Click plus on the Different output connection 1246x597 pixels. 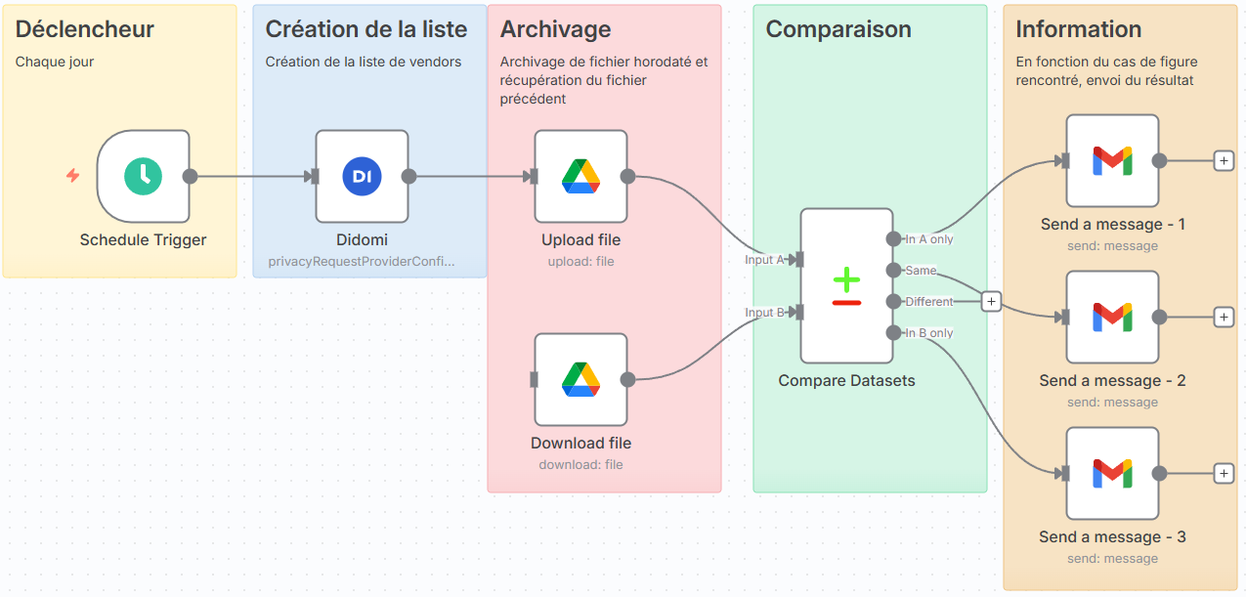991,302
